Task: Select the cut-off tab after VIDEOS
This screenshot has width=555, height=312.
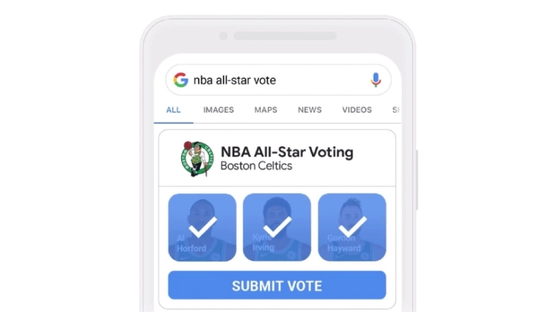Action: coord(396,110)
